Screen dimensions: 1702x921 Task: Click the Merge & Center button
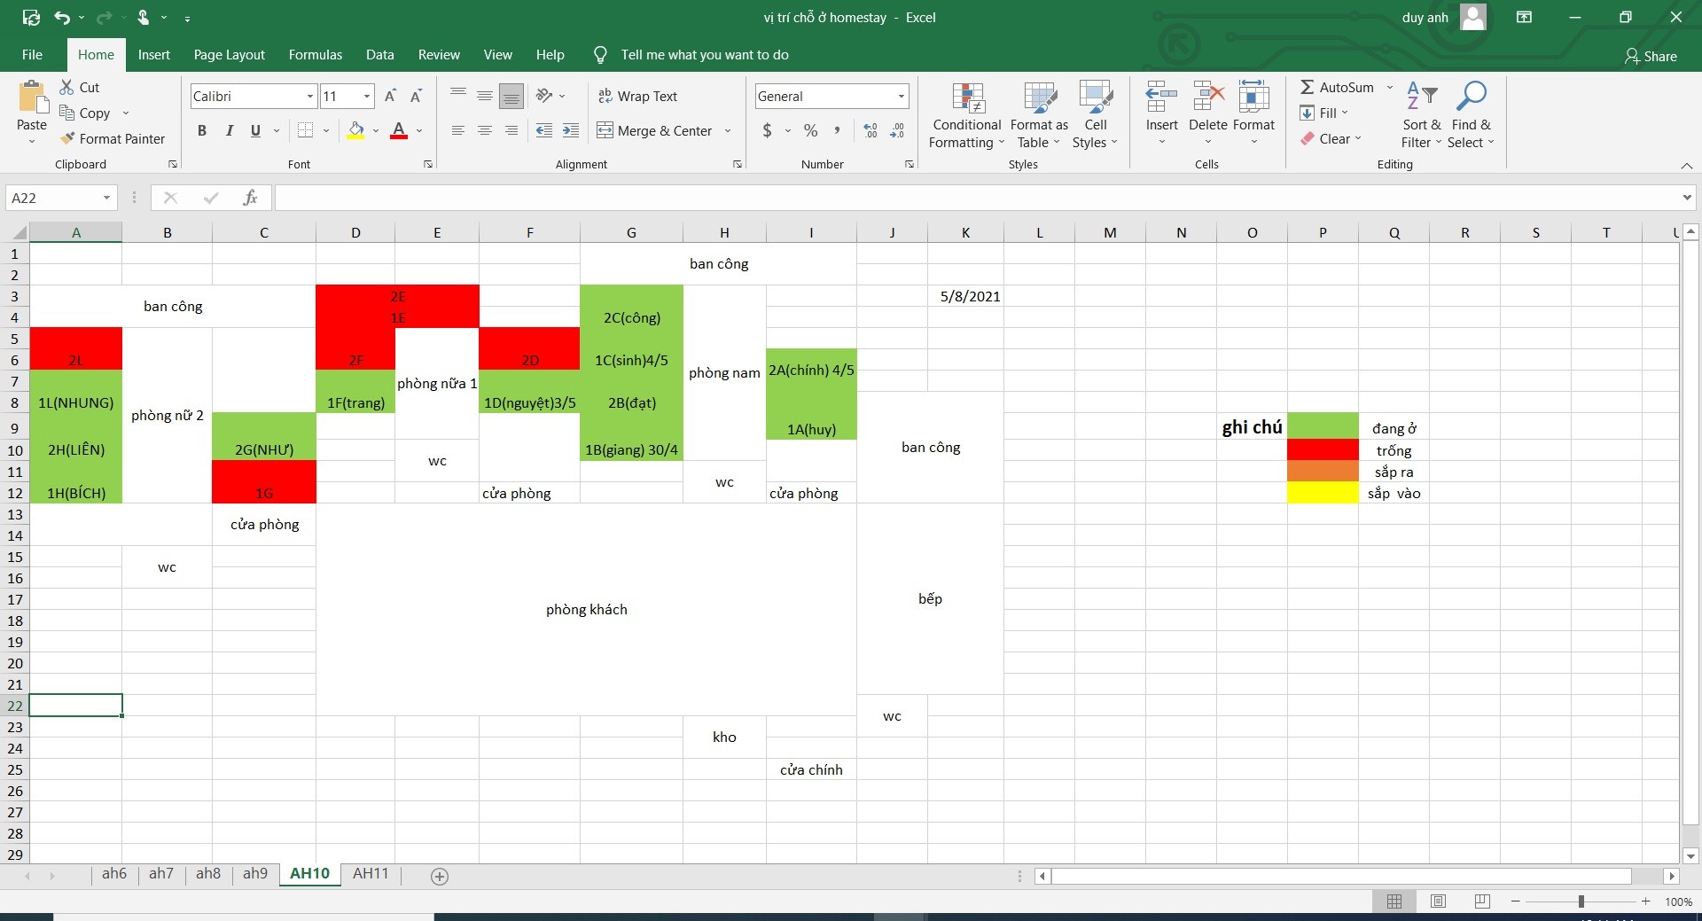pyautogui.click(x=655, y=130)
